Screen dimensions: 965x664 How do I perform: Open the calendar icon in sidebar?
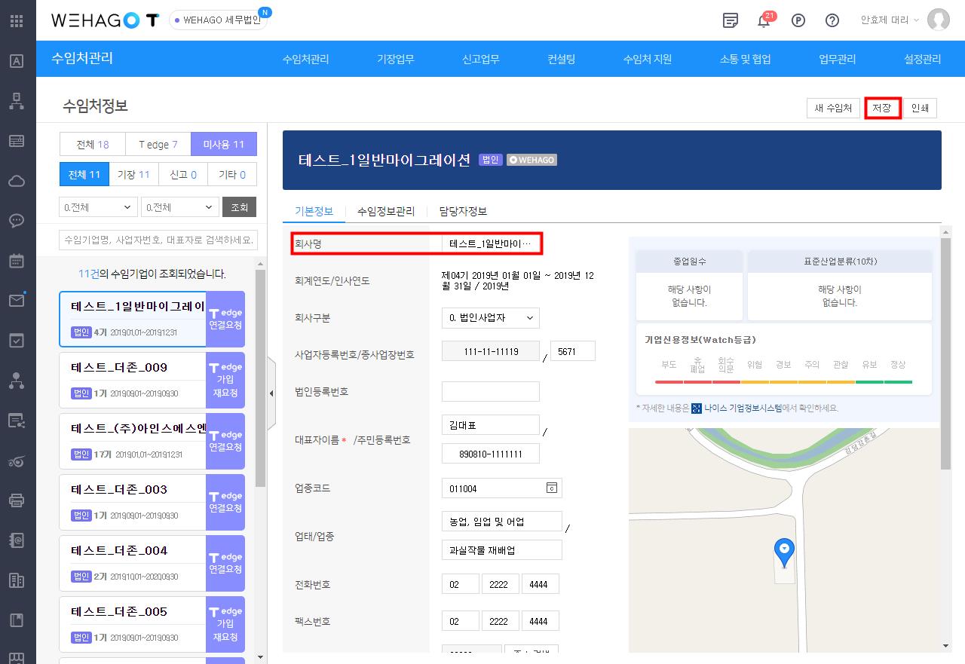point(17,261)
